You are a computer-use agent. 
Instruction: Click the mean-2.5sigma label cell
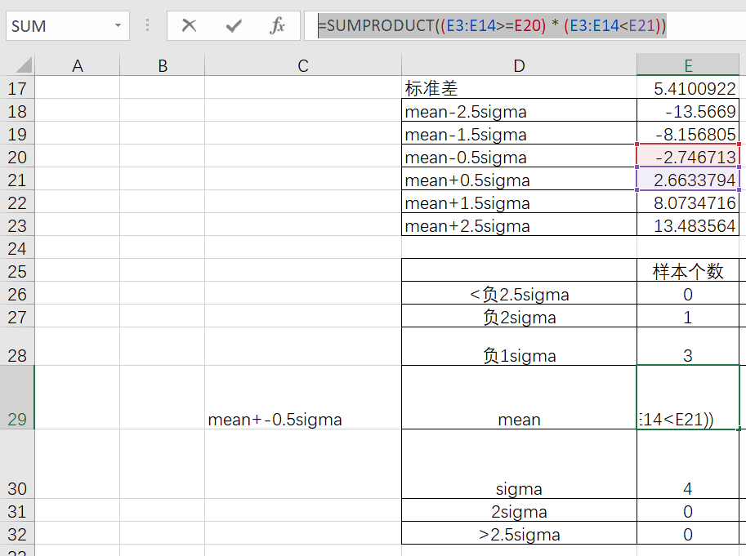click(x=519, y=111)
